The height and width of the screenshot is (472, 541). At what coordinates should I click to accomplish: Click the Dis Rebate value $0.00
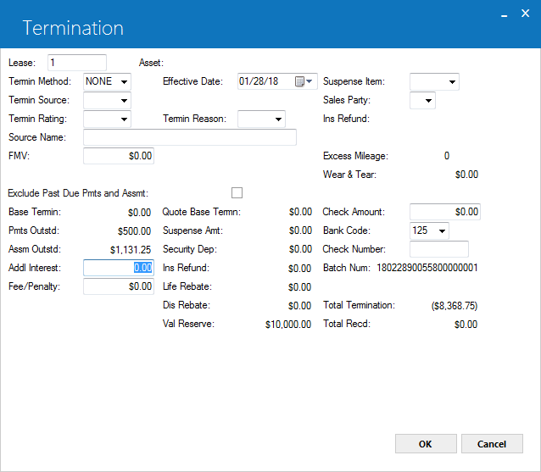[x=299, y=306]
